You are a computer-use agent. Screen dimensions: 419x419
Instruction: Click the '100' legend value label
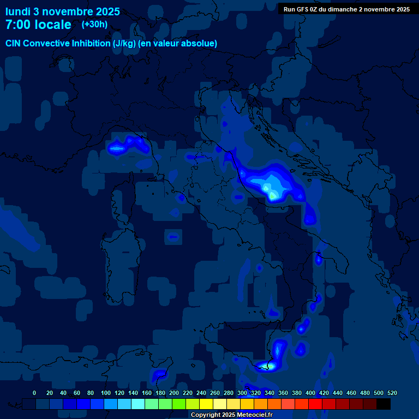pyautogui.click(x=104, y=393)
